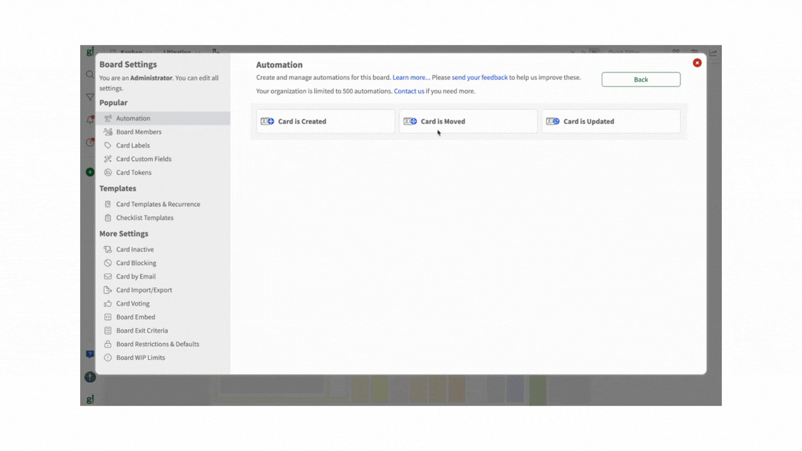The width and height of the screenshot is (802, 451).
Task: Close the Board Settings dialog
Action: click(697, 63)
